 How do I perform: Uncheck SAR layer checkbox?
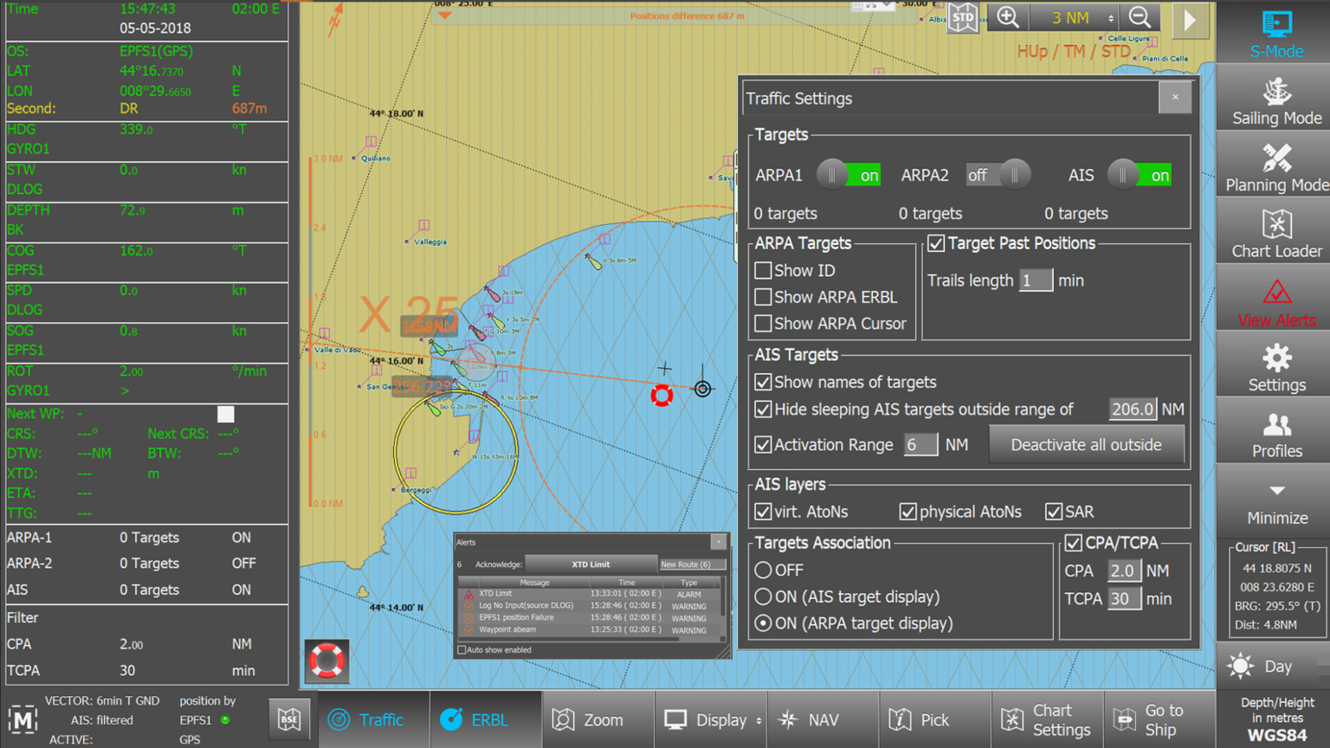pyautogui.click(x=1054, y=512)
